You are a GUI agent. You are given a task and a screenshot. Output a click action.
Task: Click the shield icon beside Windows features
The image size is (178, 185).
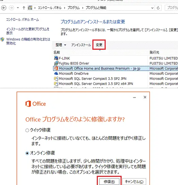2,40
